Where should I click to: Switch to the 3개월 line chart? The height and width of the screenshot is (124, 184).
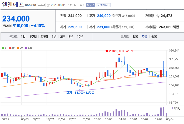point(44,37)
